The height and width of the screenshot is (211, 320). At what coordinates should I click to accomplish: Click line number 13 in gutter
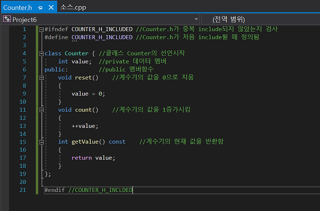[23, 126]
